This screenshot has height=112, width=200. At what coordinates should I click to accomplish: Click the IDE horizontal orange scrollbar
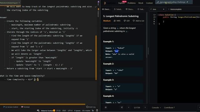coord(42,104)
